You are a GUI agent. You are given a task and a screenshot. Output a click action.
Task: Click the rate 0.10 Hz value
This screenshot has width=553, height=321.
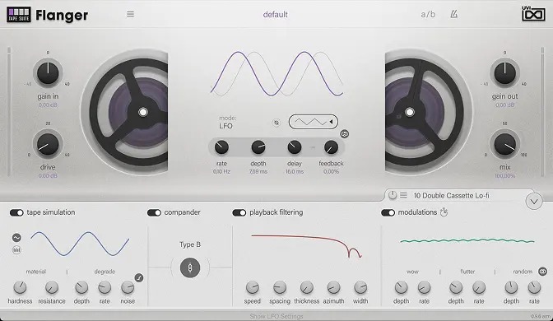coord(221,172)
